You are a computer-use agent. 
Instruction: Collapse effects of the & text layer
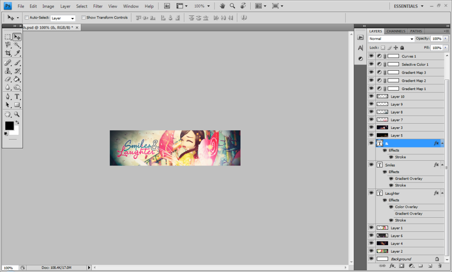(442, 144)
